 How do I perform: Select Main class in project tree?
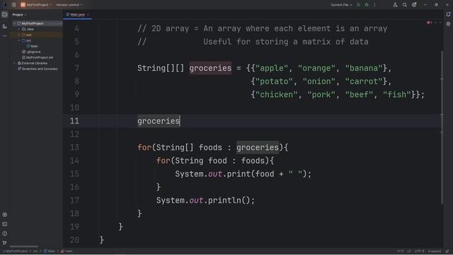(32, 46)
